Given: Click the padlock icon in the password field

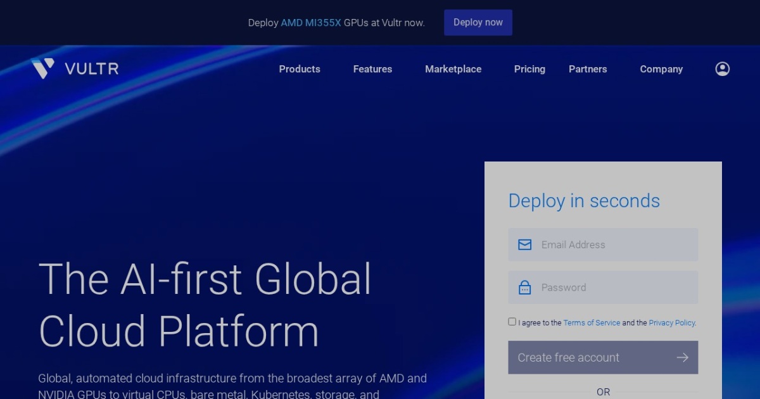Looking at the screenshot, I should coord(525,287).
